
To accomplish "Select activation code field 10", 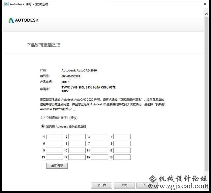I will (77, 151).
